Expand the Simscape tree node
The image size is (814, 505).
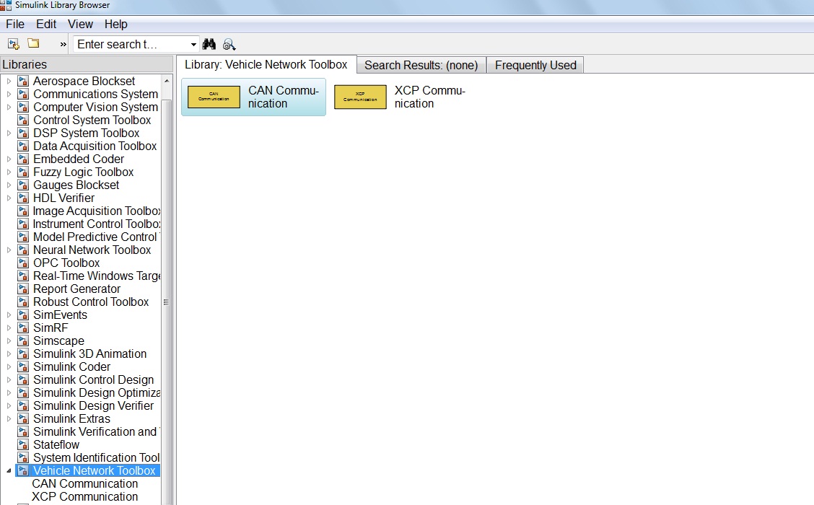coord(9,341)
